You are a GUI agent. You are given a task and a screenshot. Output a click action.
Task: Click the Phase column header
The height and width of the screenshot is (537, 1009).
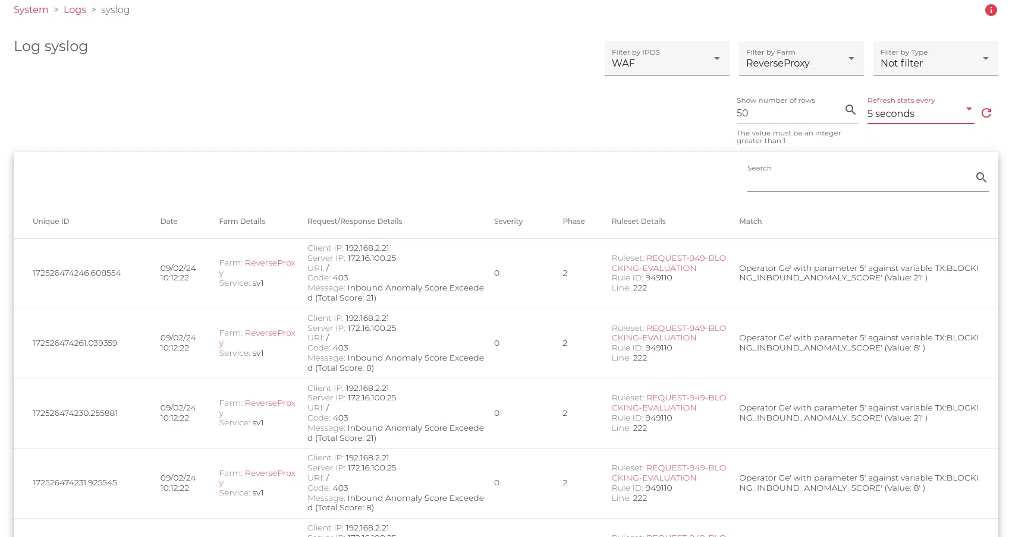(x=573, y=222)
